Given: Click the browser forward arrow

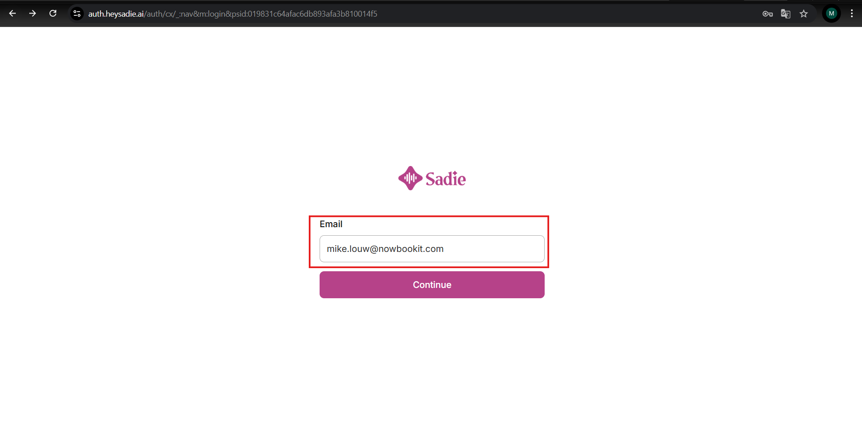Looking at the screenshot, I should pos(32,13).
